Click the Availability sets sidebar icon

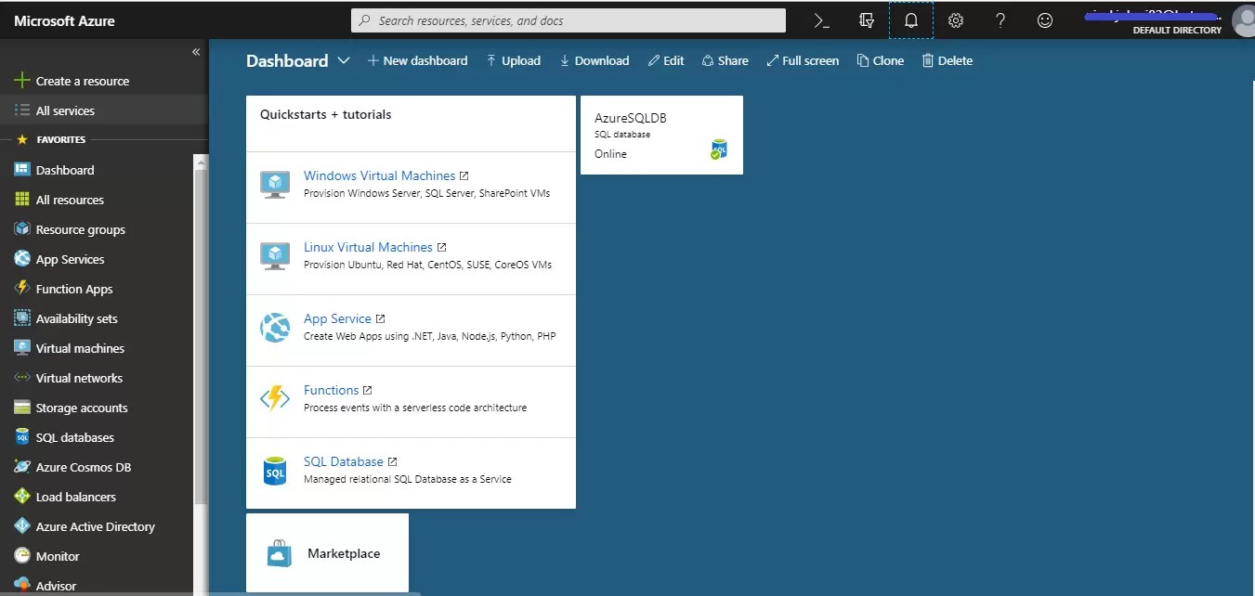point(22,318)
